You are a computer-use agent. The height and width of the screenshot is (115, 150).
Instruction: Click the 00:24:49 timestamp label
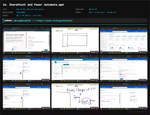tap(94, 80)
